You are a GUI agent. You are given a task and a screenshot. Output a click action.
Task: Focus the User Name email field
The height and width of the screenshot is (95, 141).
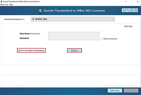pos(74,34)
